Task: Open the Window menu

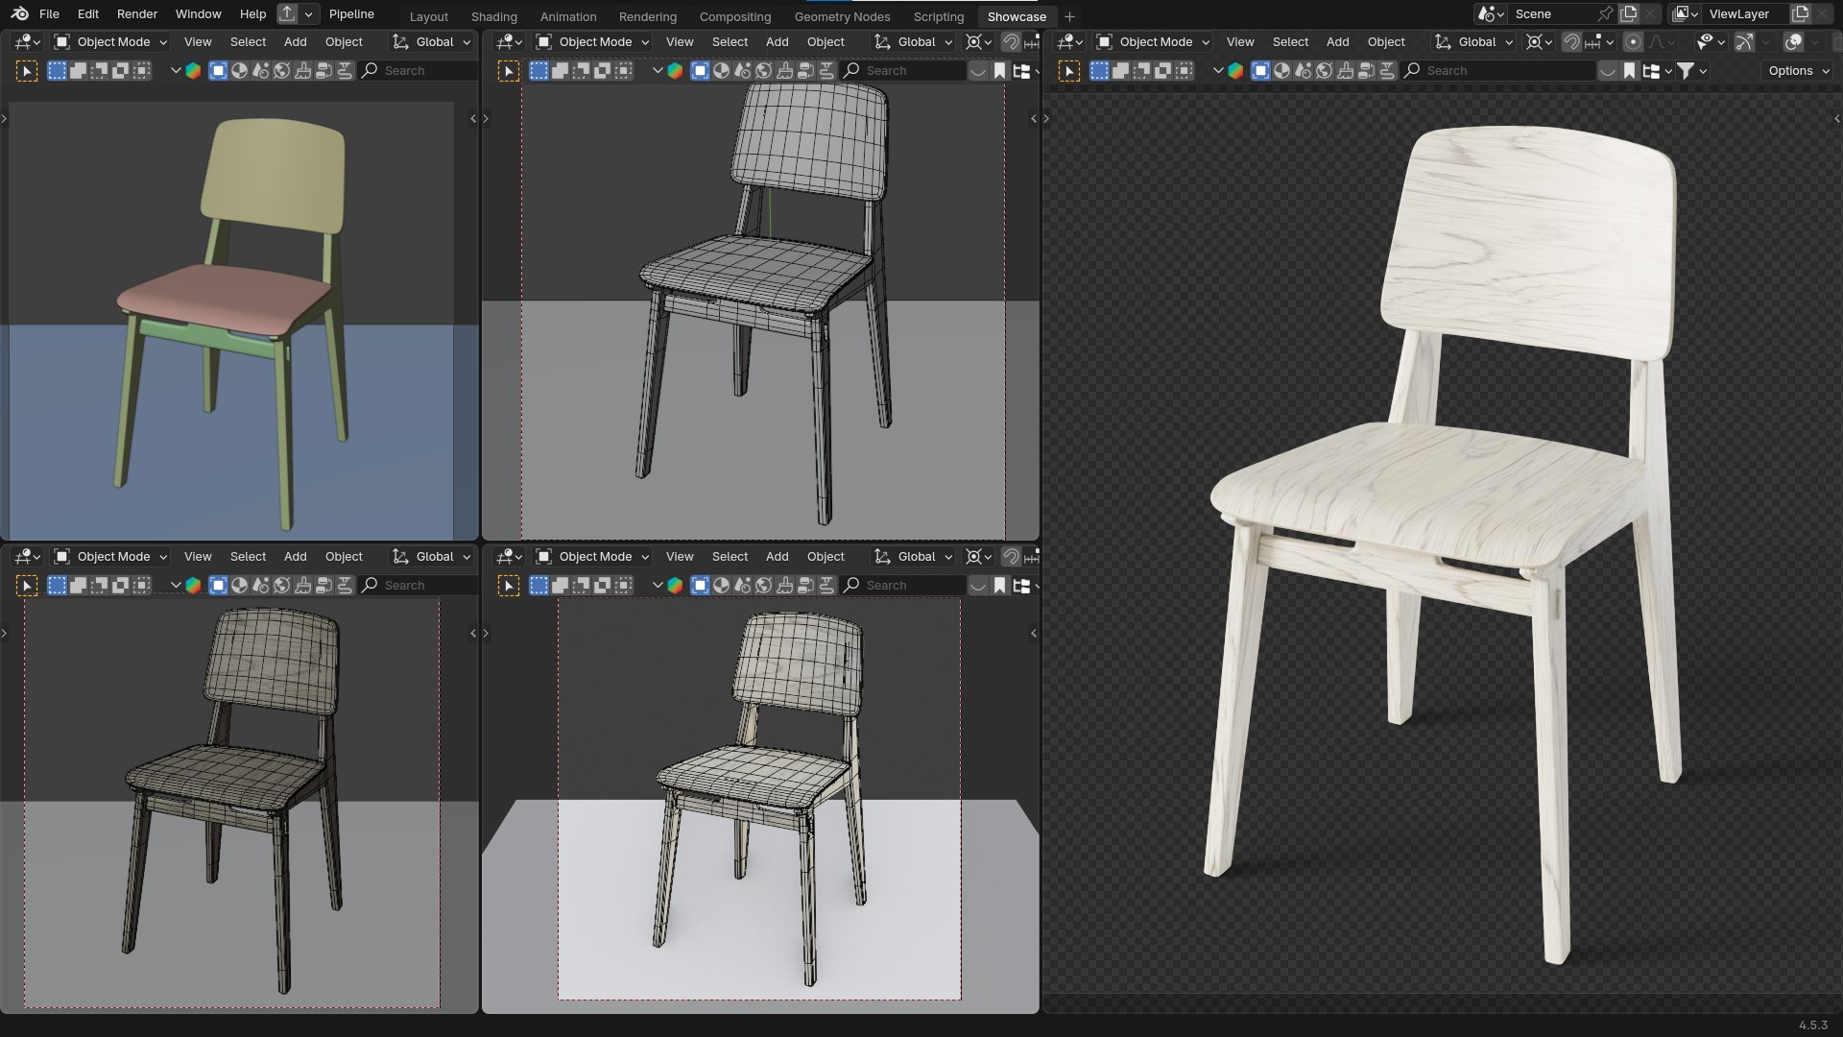Action: pyautogui.click(x=198, y=14)
